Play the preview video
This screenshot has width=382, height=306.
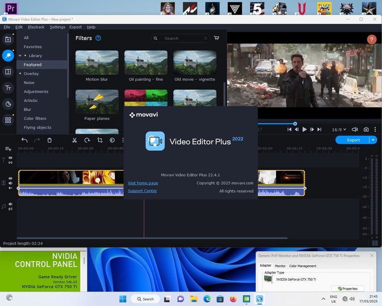point(304,130)
